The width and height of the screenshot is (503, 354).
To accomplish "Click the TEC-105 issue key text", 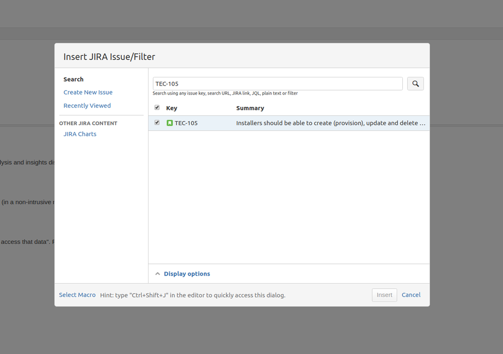I will point(186,123).
